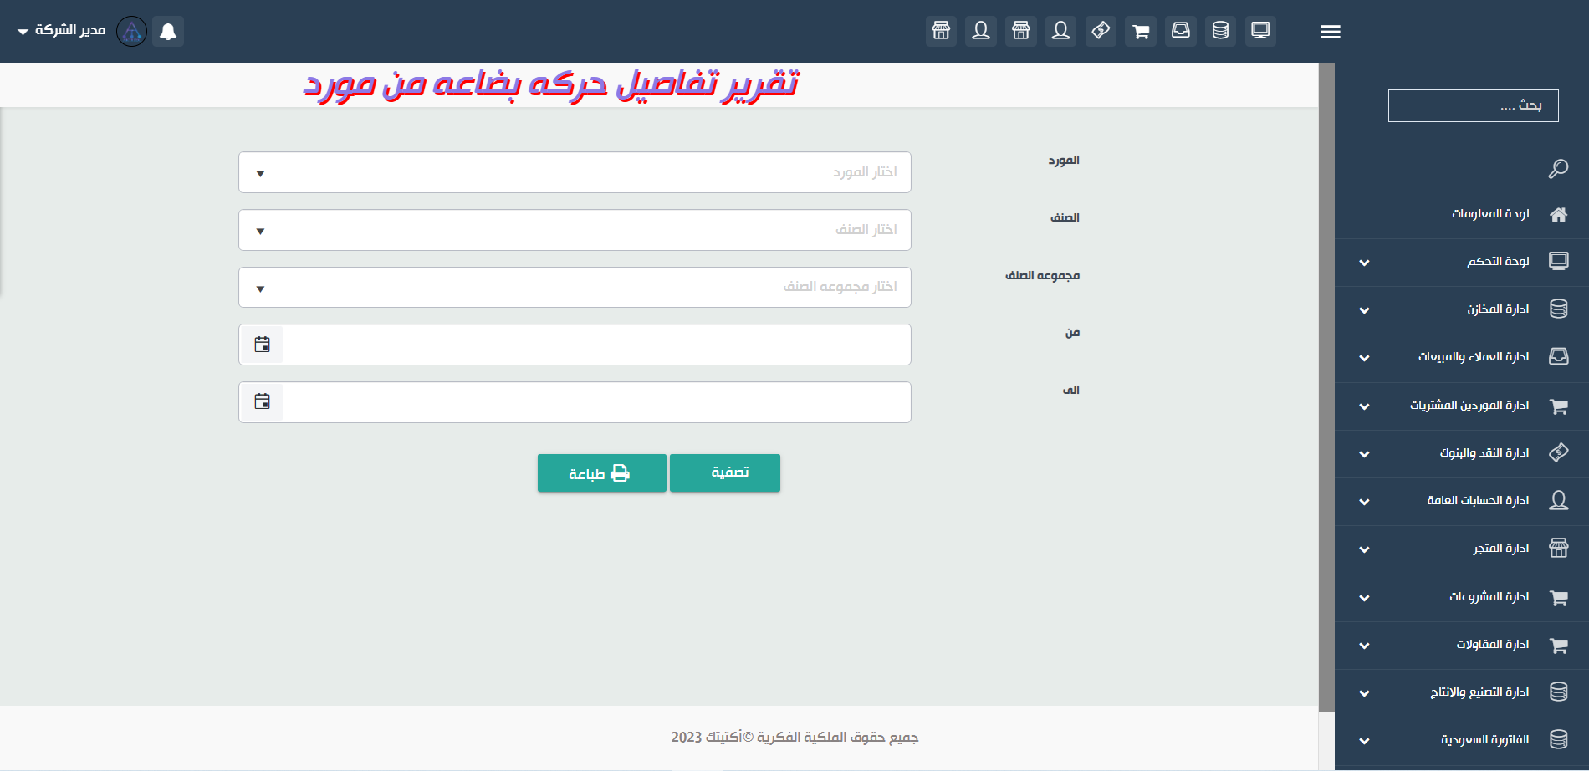Image resolution: width=1589 pixels, height=771 pixels.
Task: Click the home icon beside لوحة المعلومات
Action: pyautogui.click(x=1558, y=214)
